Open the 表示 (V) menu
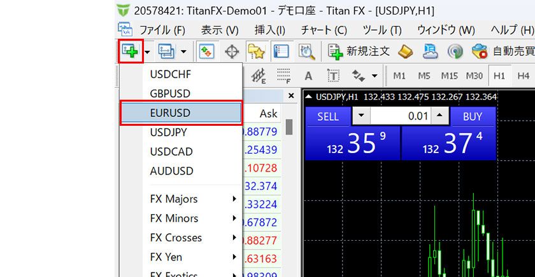This screenshot has height=277, width=535. click(220, 30)
